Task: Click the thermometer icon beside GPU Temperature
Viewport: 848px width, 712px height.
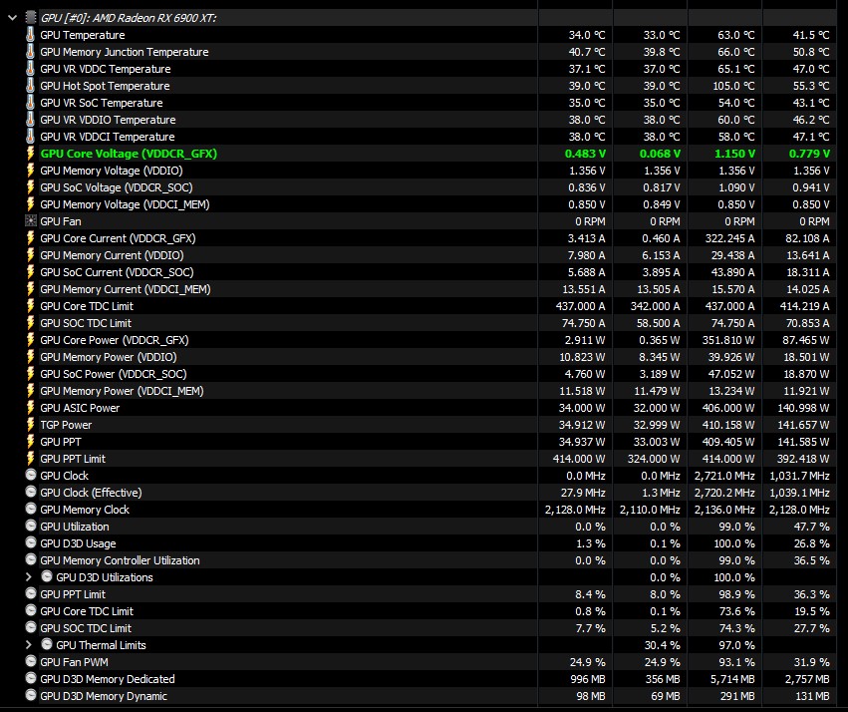Action: pyautogui.click(x=30, y=35)
